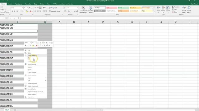Image resolution: width=199 pixels, height=111 pixels.
Task: Click Wrap Text
Action: click(x=53, y=8)
